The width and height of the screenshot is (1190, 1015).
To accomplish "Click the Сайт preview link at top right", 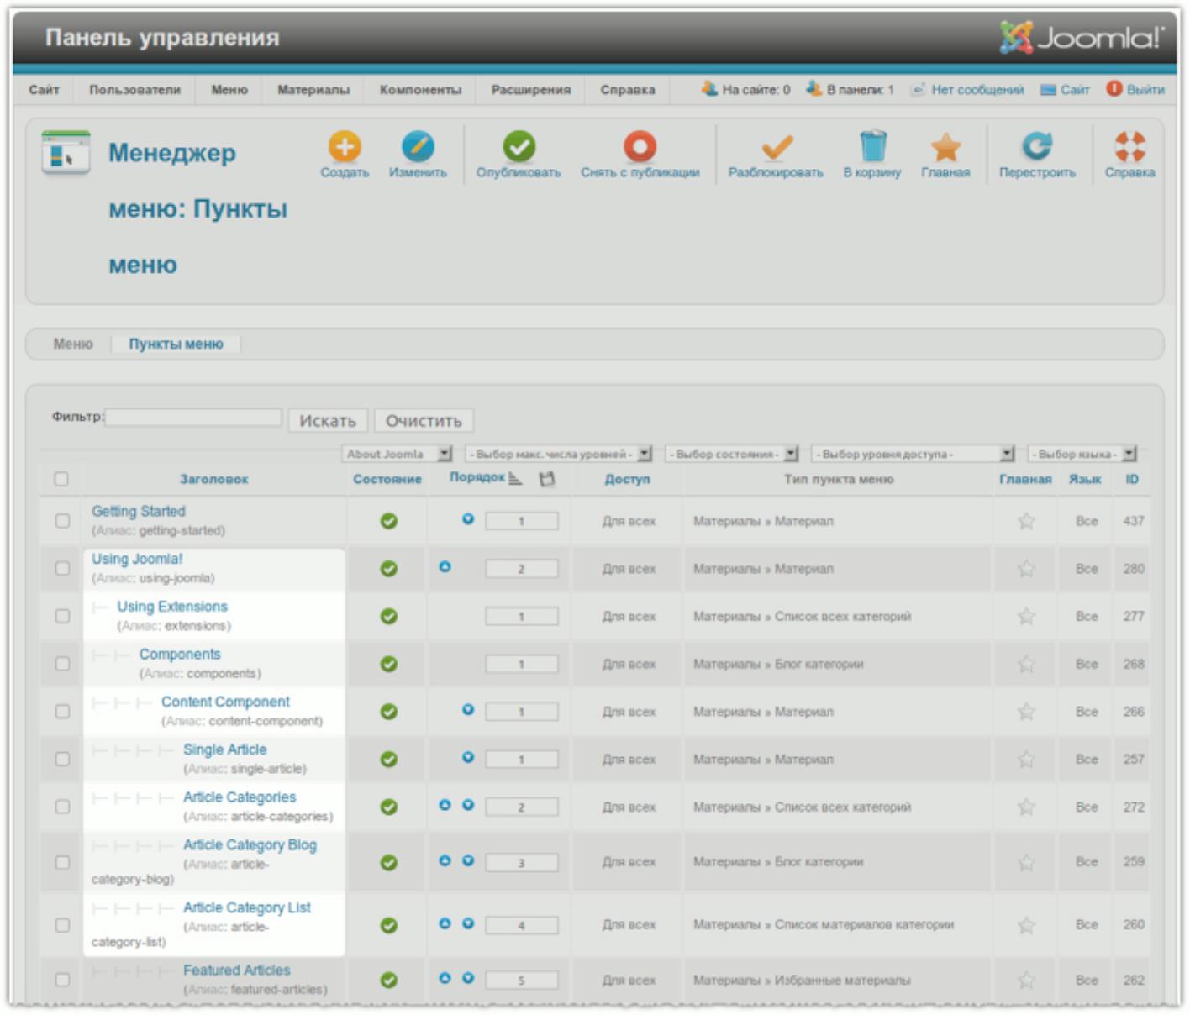I will coord(1066,89).
